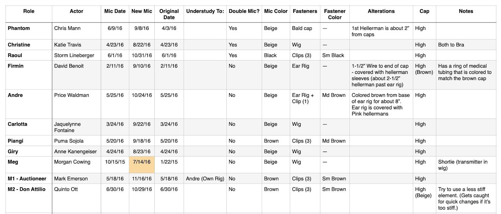Viewport: 501px width, 214px height.
Task: Select the Notes column header
Action: coord(466,11)
